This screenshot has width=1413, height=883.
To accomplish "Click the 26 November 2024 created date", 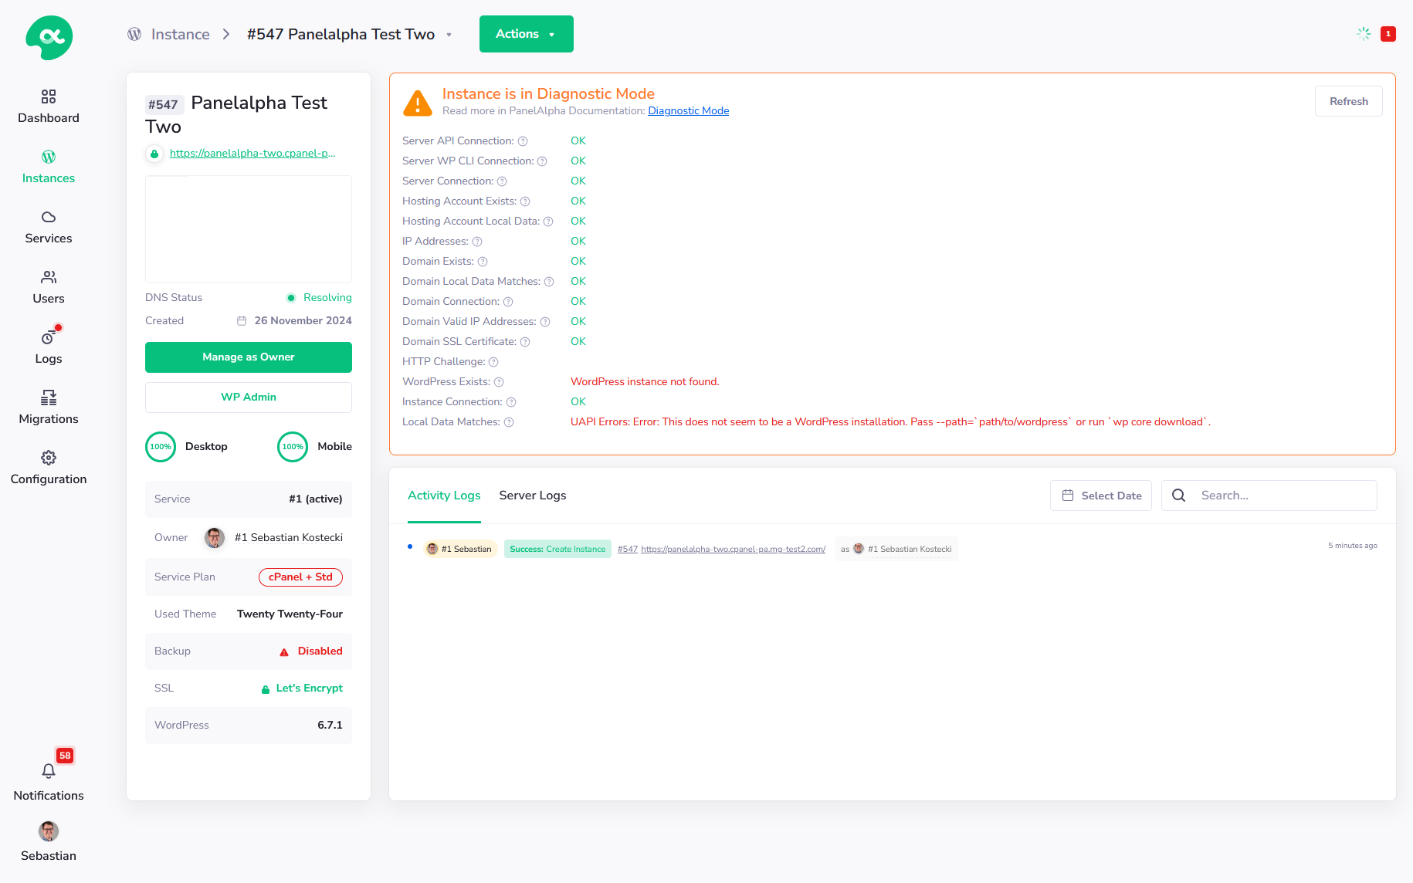I will pyautogui.click(x=294, y=321).
